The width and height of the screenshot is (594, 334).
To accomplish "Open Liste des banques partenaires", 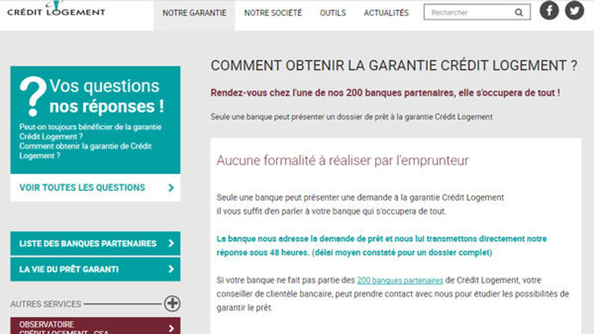I will tap(95, 243).
